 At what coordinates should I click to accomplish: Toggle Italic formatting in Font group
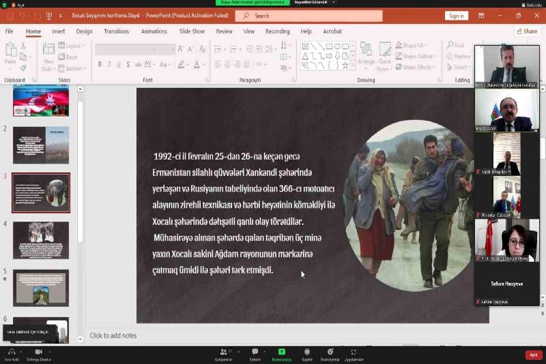[x=109, y=65]
